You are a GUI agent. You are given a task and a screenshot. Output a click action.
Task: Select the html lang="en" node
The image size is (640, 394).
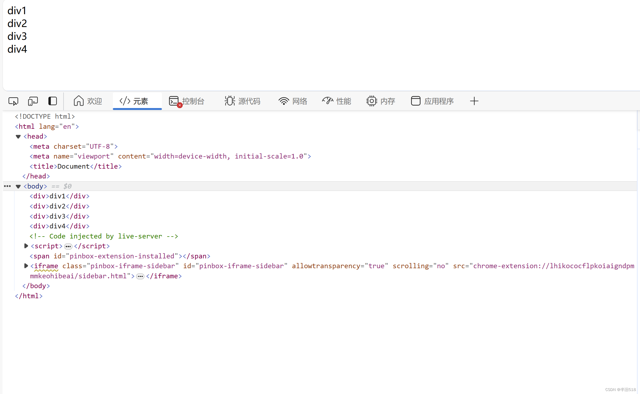point(47,127)
